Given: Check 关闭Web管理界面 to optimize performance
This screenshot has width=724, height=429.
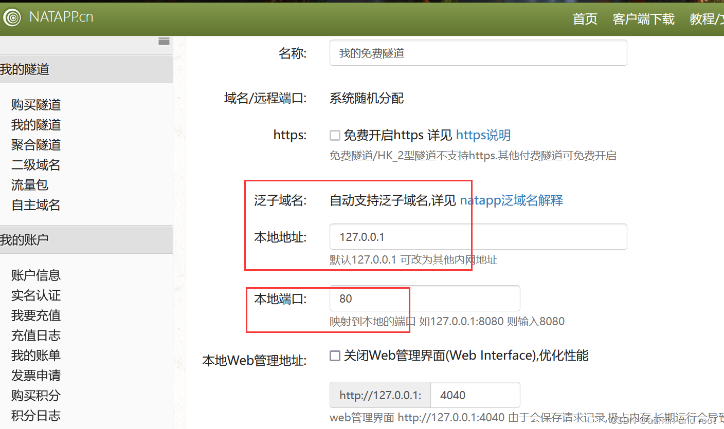Looking at the screenshot, I should point(335,356).
